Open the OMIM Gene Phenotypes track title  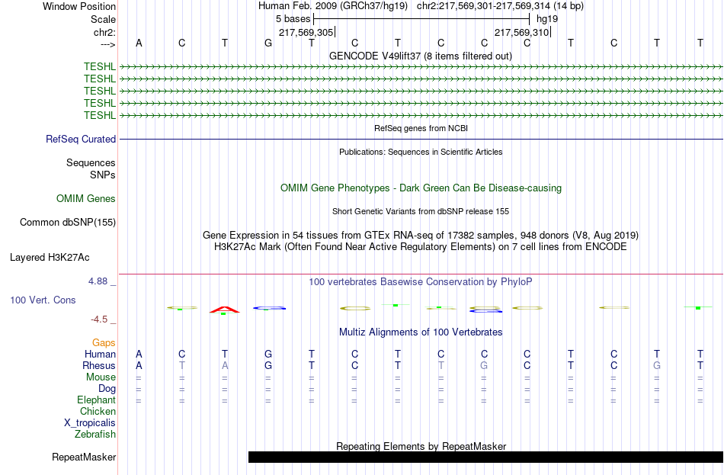tap(421, 188)
